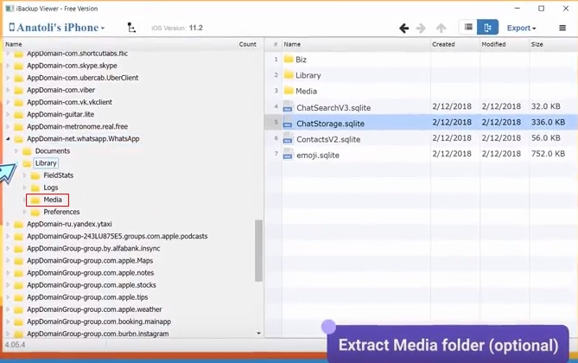The image size is (578, 363).
Task: Switch to list view mode
Action: pos(468,28)
